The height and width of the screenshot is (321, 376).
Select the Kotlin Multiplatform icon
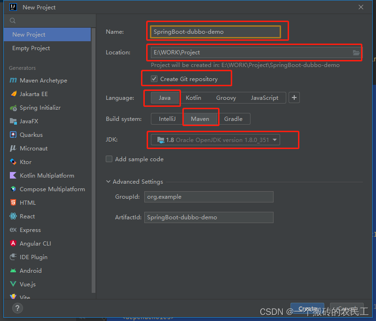[x=13, y=175]
